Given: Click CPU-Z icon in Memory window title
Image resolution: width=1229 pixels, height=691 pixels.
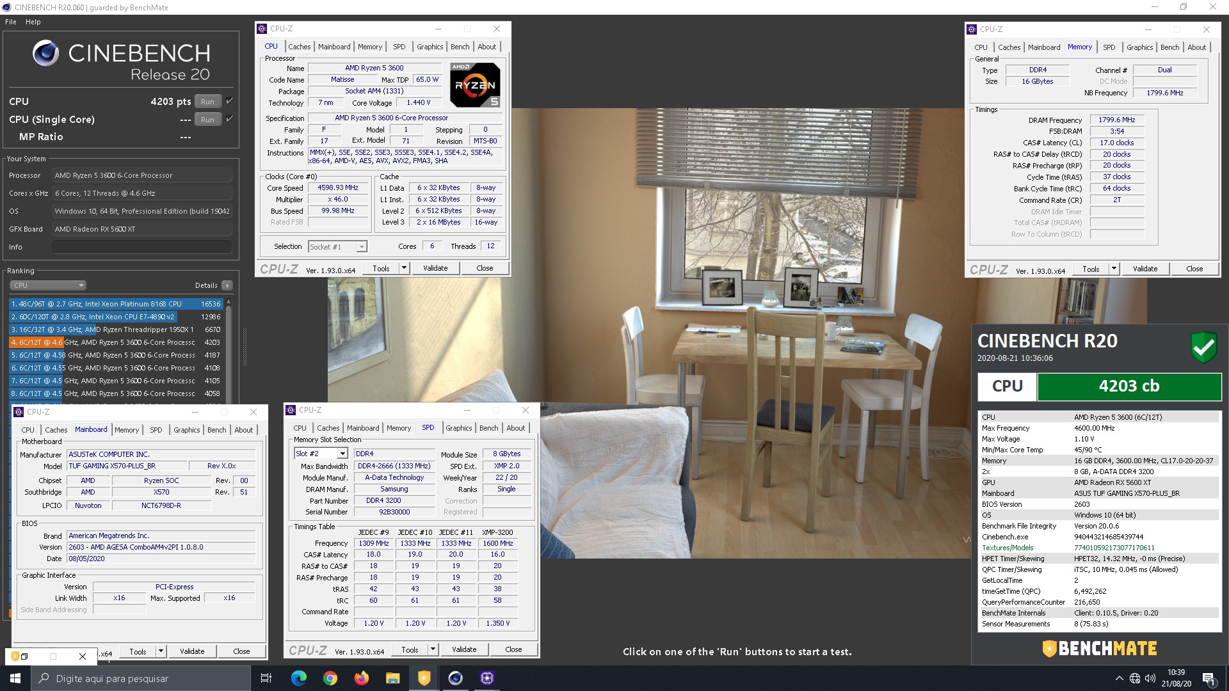Looking at the screenshot, I should coord(972,29).
